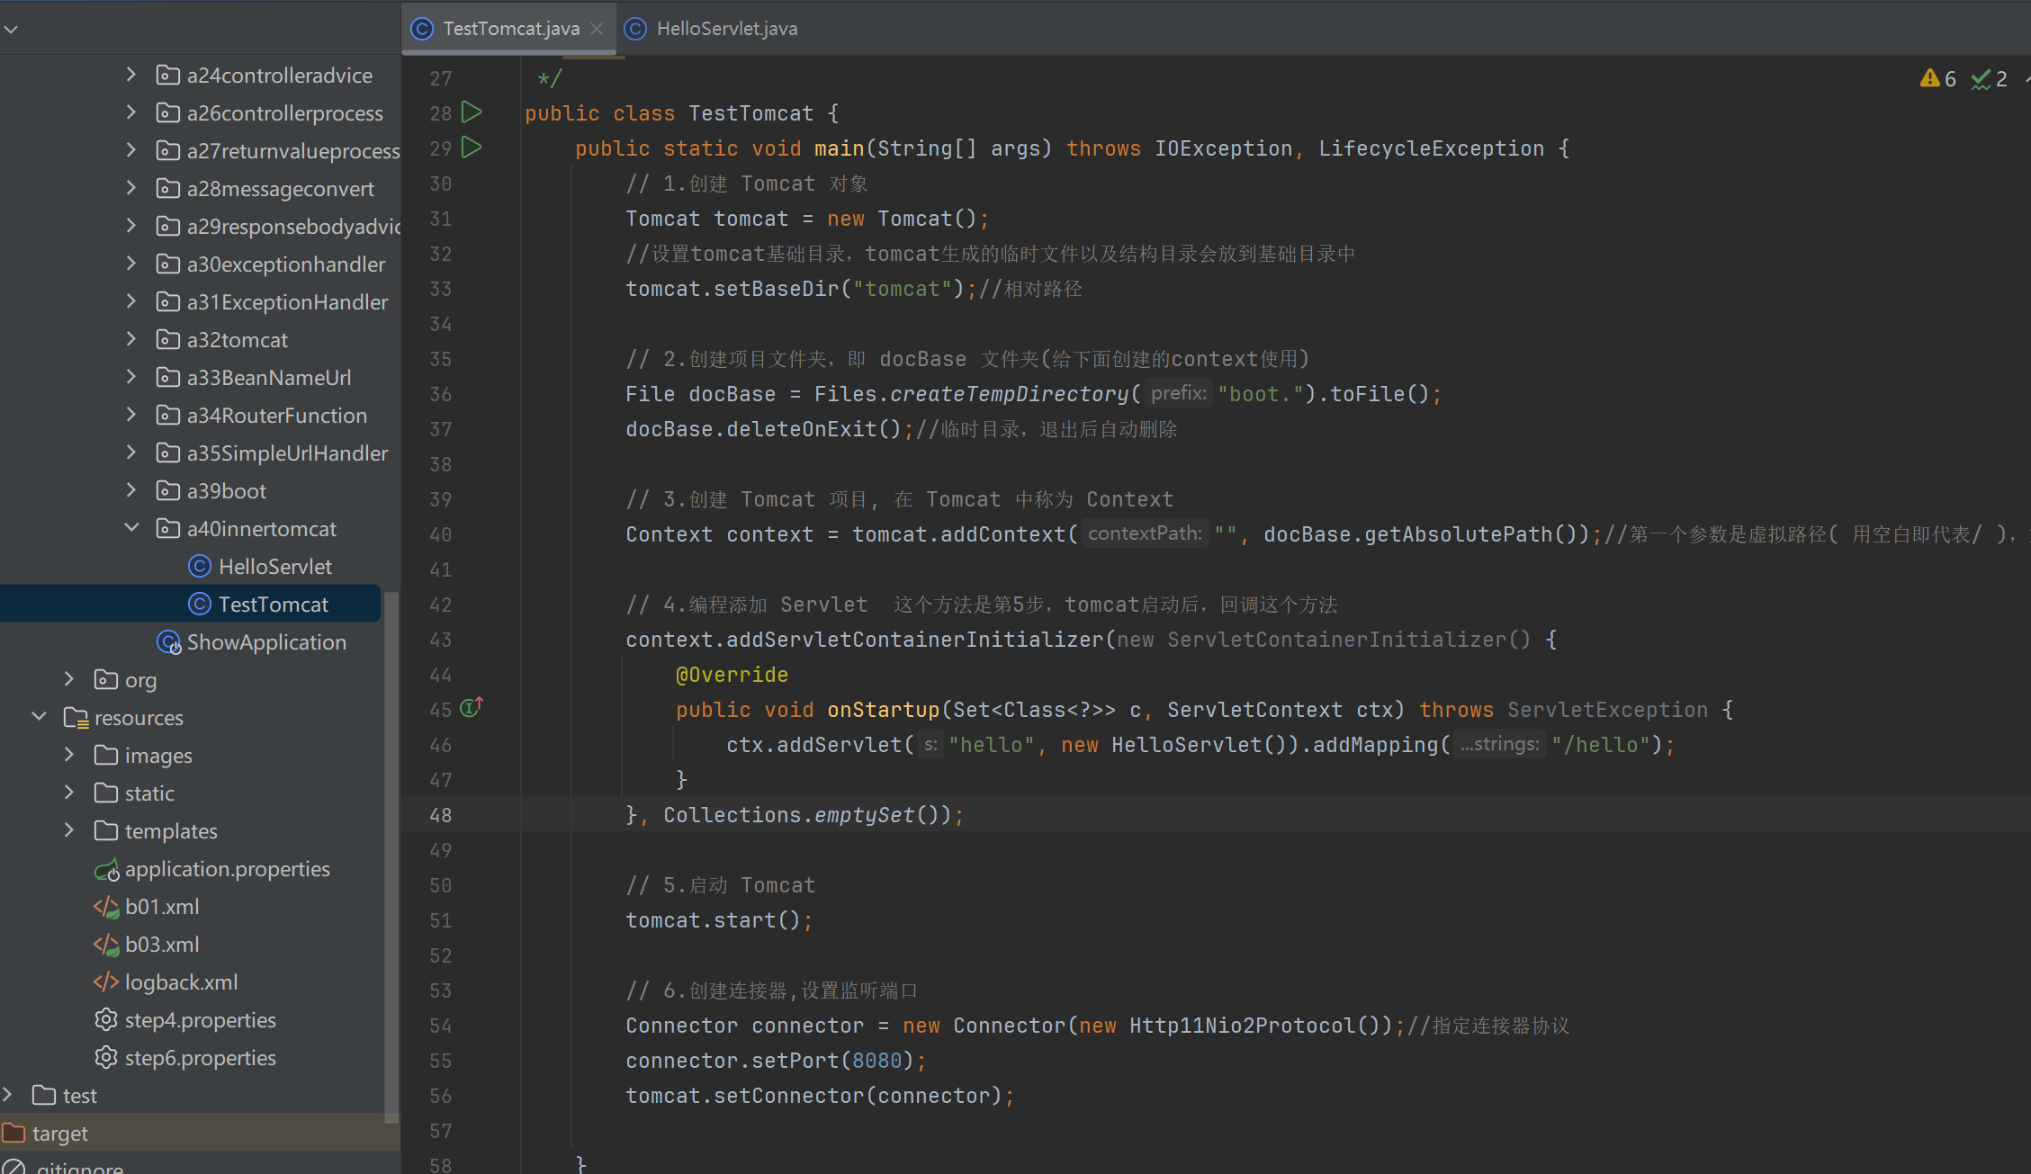Open the warnings indicator showing 6
This screenshot has width=2031, height=1174.
click(x=1938, y=79)
